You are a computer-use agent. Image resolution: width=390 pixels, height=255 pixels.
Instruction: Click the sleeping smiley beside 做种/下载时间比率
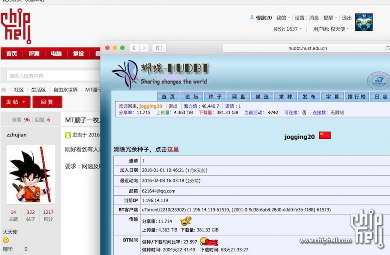pos(209,241)
